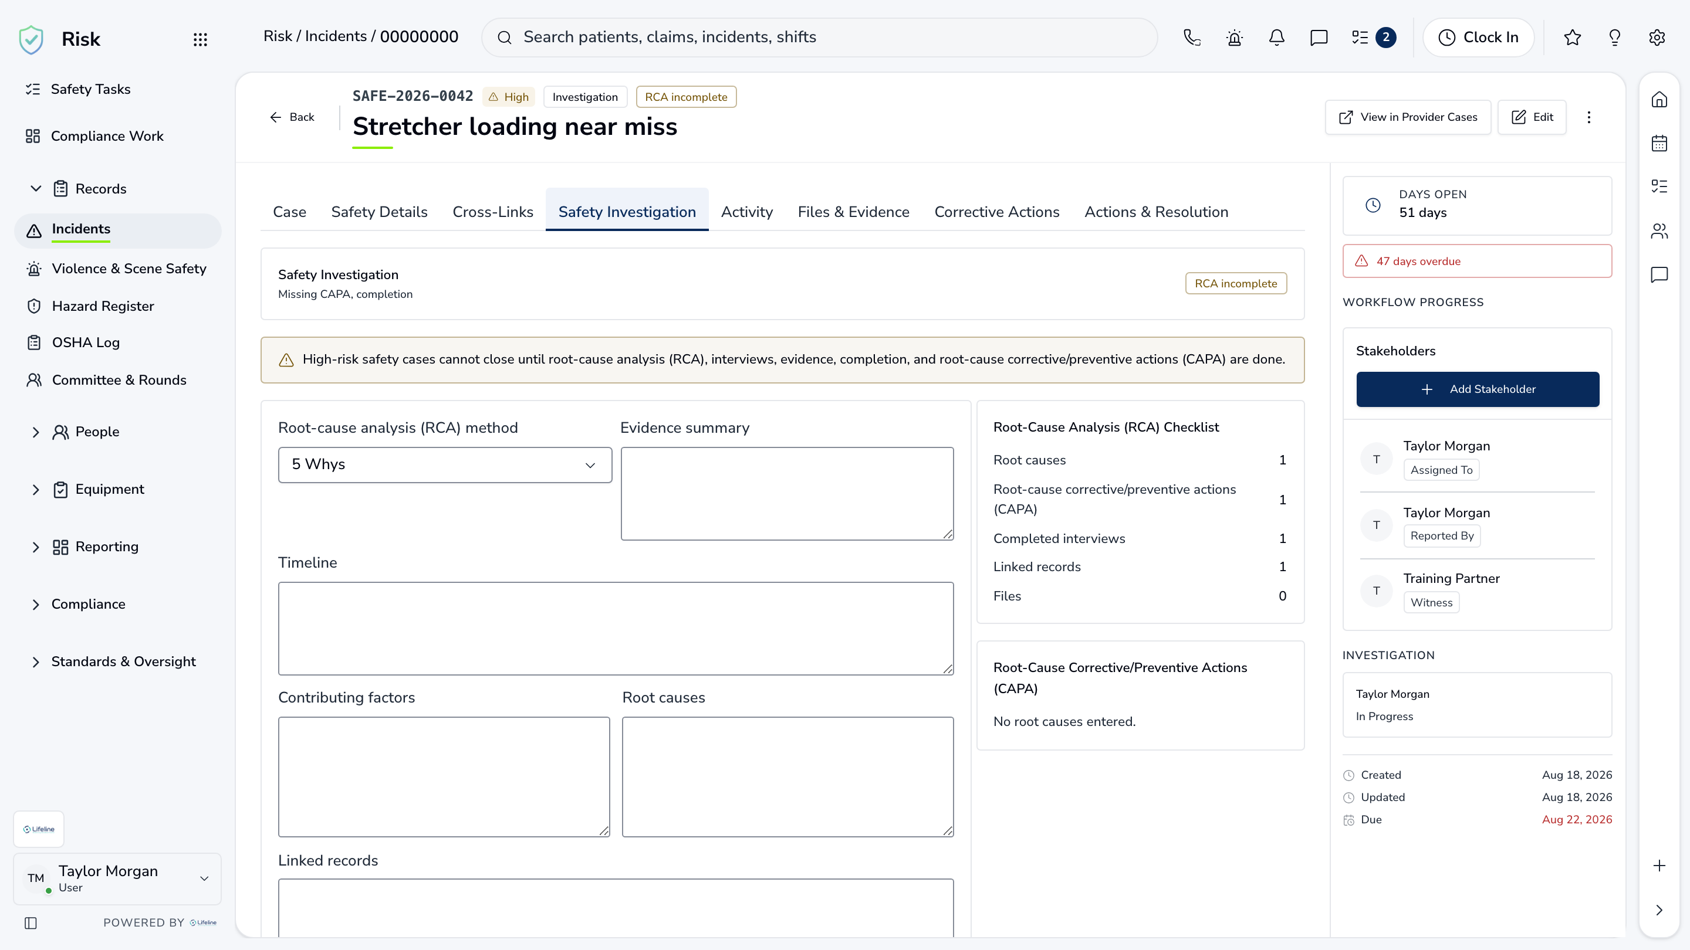The width and height of the screenshot is (1690, 950).
Task: Click the lightbulb tips icon
Action: tap(1614, 38)
